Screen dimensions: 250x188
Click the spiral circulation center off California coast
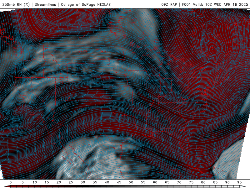[x=17, y=110]
